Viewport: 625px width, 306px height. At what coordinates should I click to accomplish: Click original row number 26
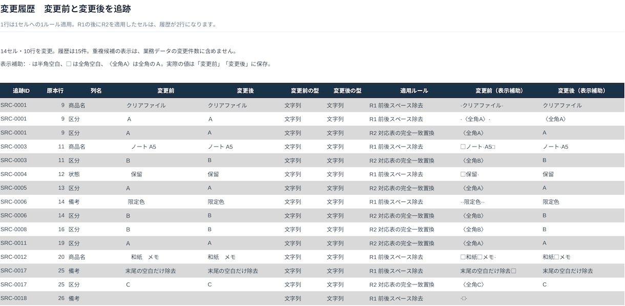pyautogui.click(x=61, y=298)
